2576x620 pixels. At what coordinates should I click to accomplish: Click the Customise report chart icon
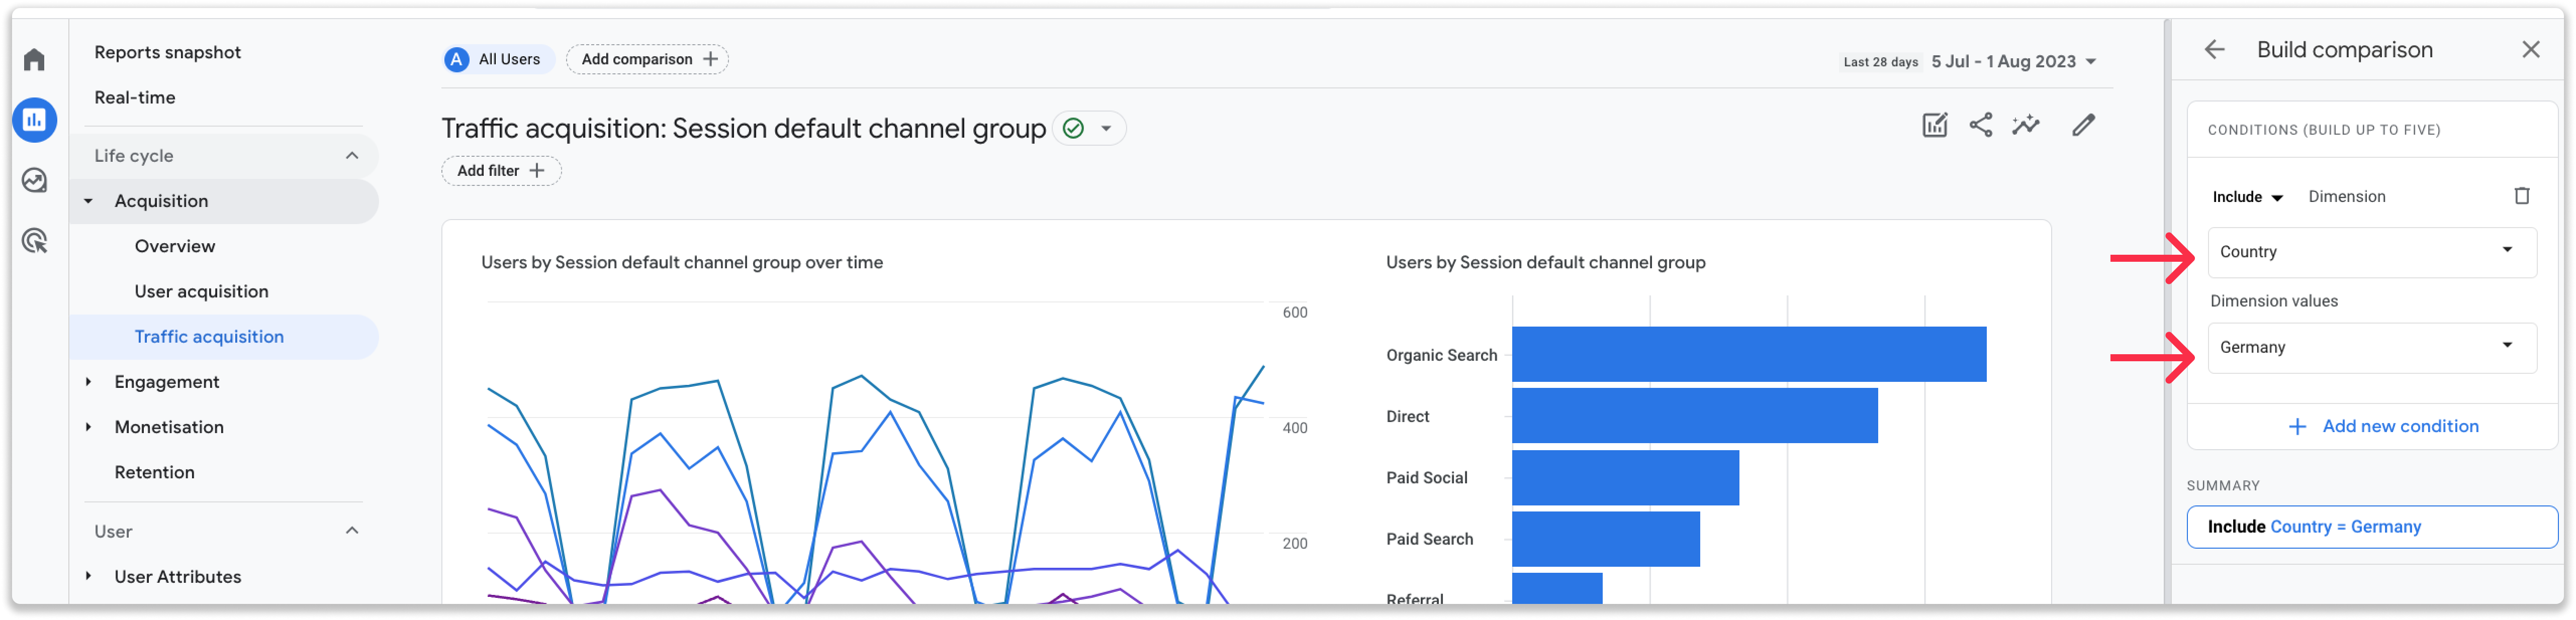tap(1934, 125)
